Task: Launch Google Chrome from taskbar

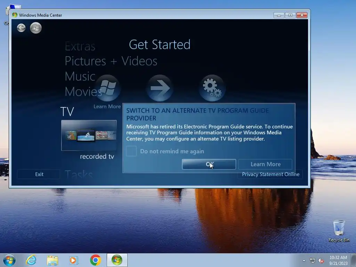Action: (x=95, y=260)
